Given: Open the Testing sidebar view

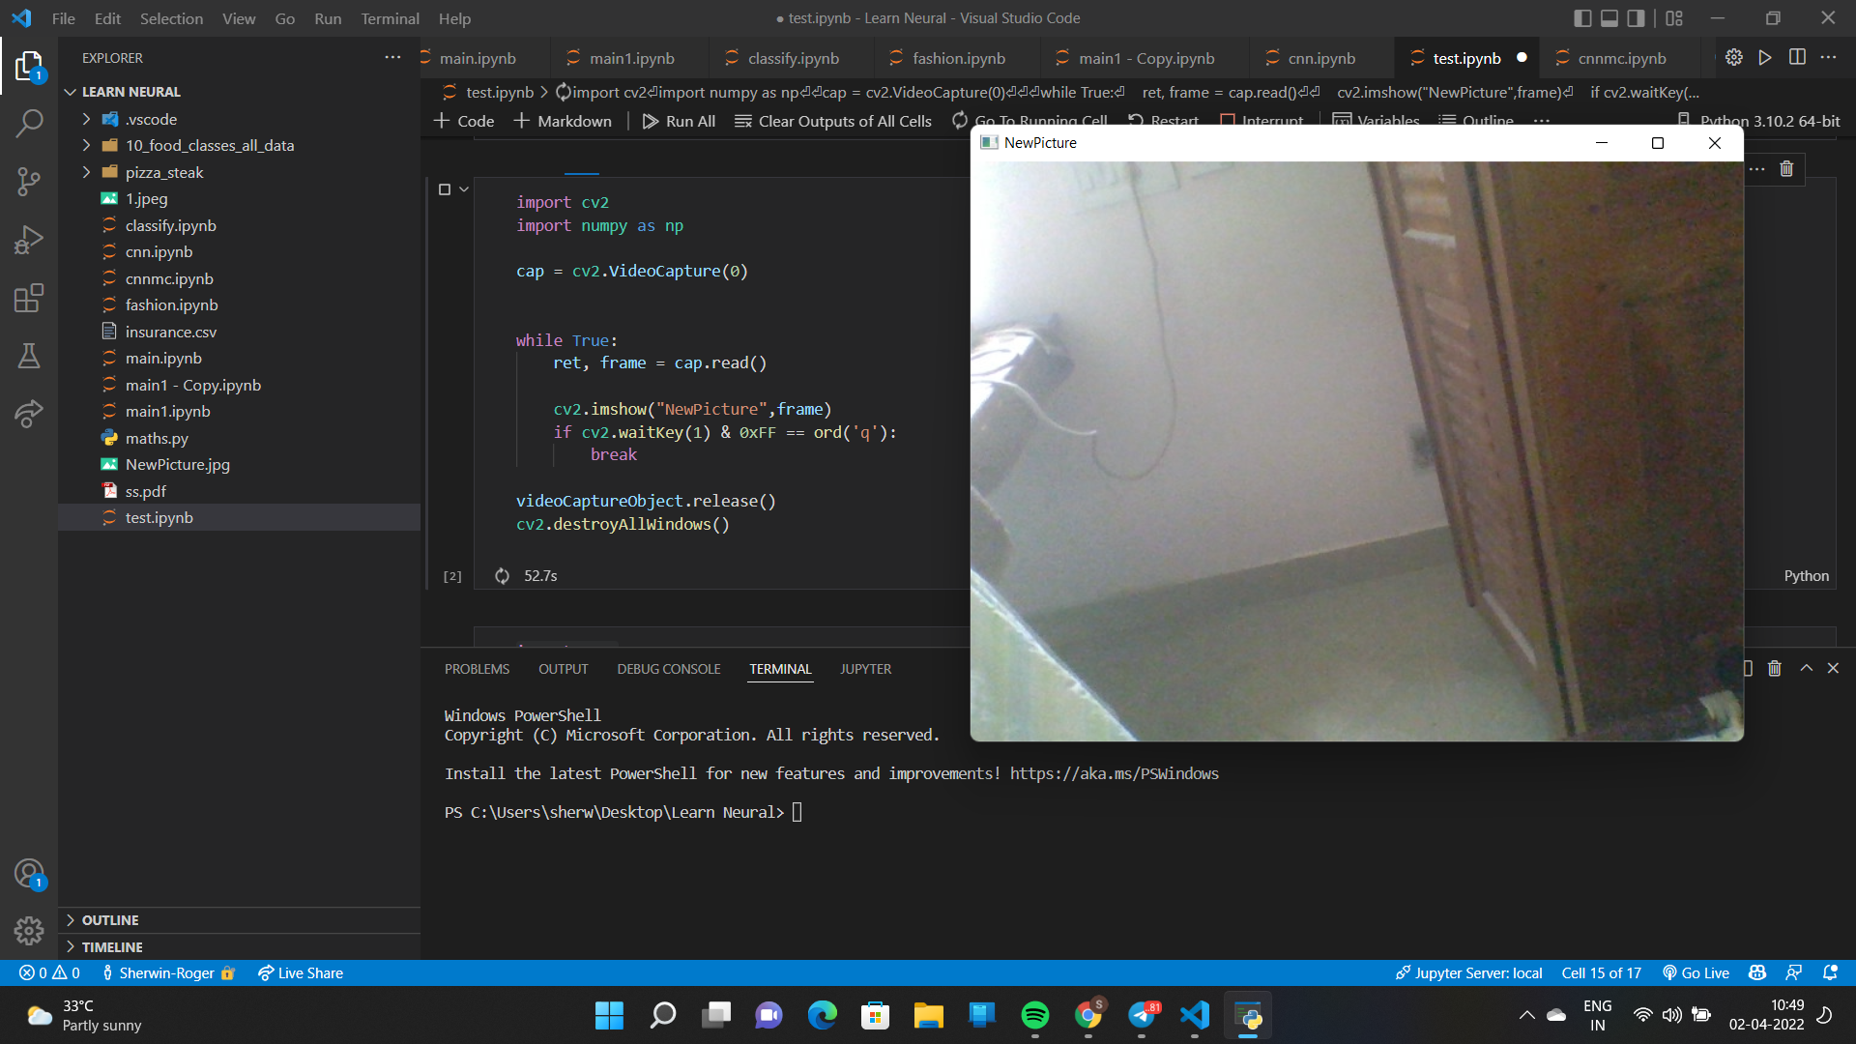Looking at the screenshot, I should coord(29,356).
